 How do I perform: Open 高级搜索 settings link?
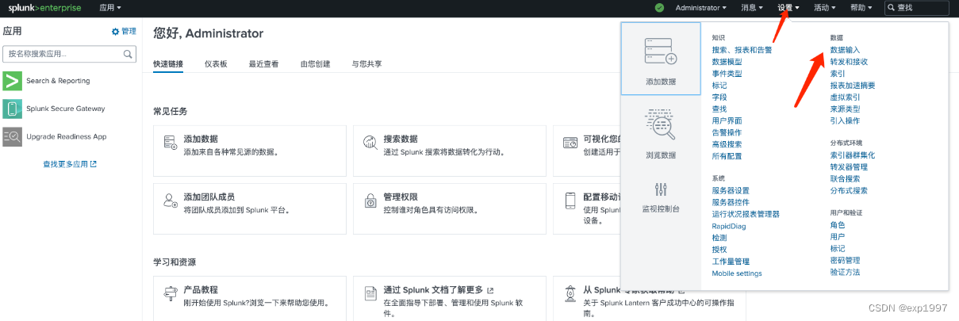(727, 144)
